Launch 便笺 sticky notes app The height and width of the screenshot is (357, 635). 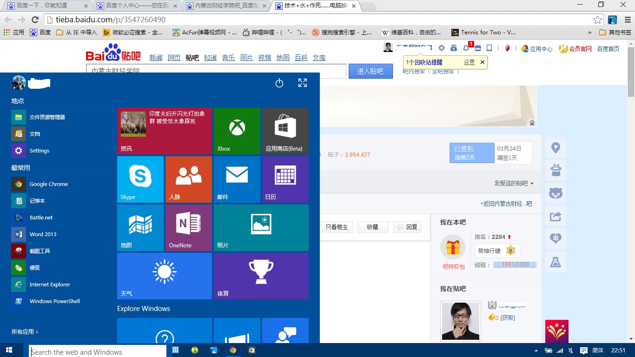[58, 268]
